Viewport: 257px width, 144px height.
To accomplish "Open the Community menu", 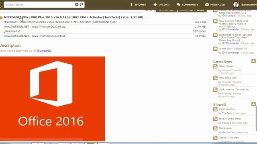I will pyautogui.click(x=188, y=4).
